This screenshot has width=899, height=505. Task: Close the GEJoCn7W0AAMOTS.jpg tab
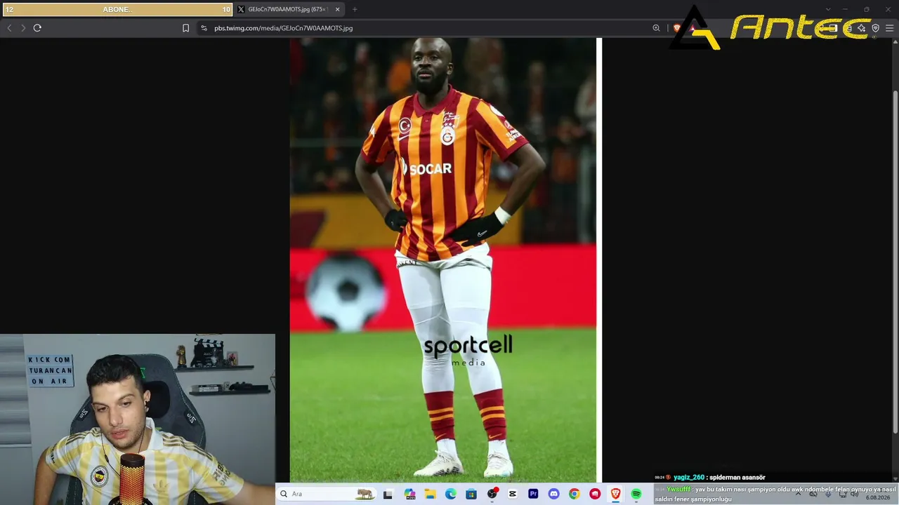click(x=337, y=9)
